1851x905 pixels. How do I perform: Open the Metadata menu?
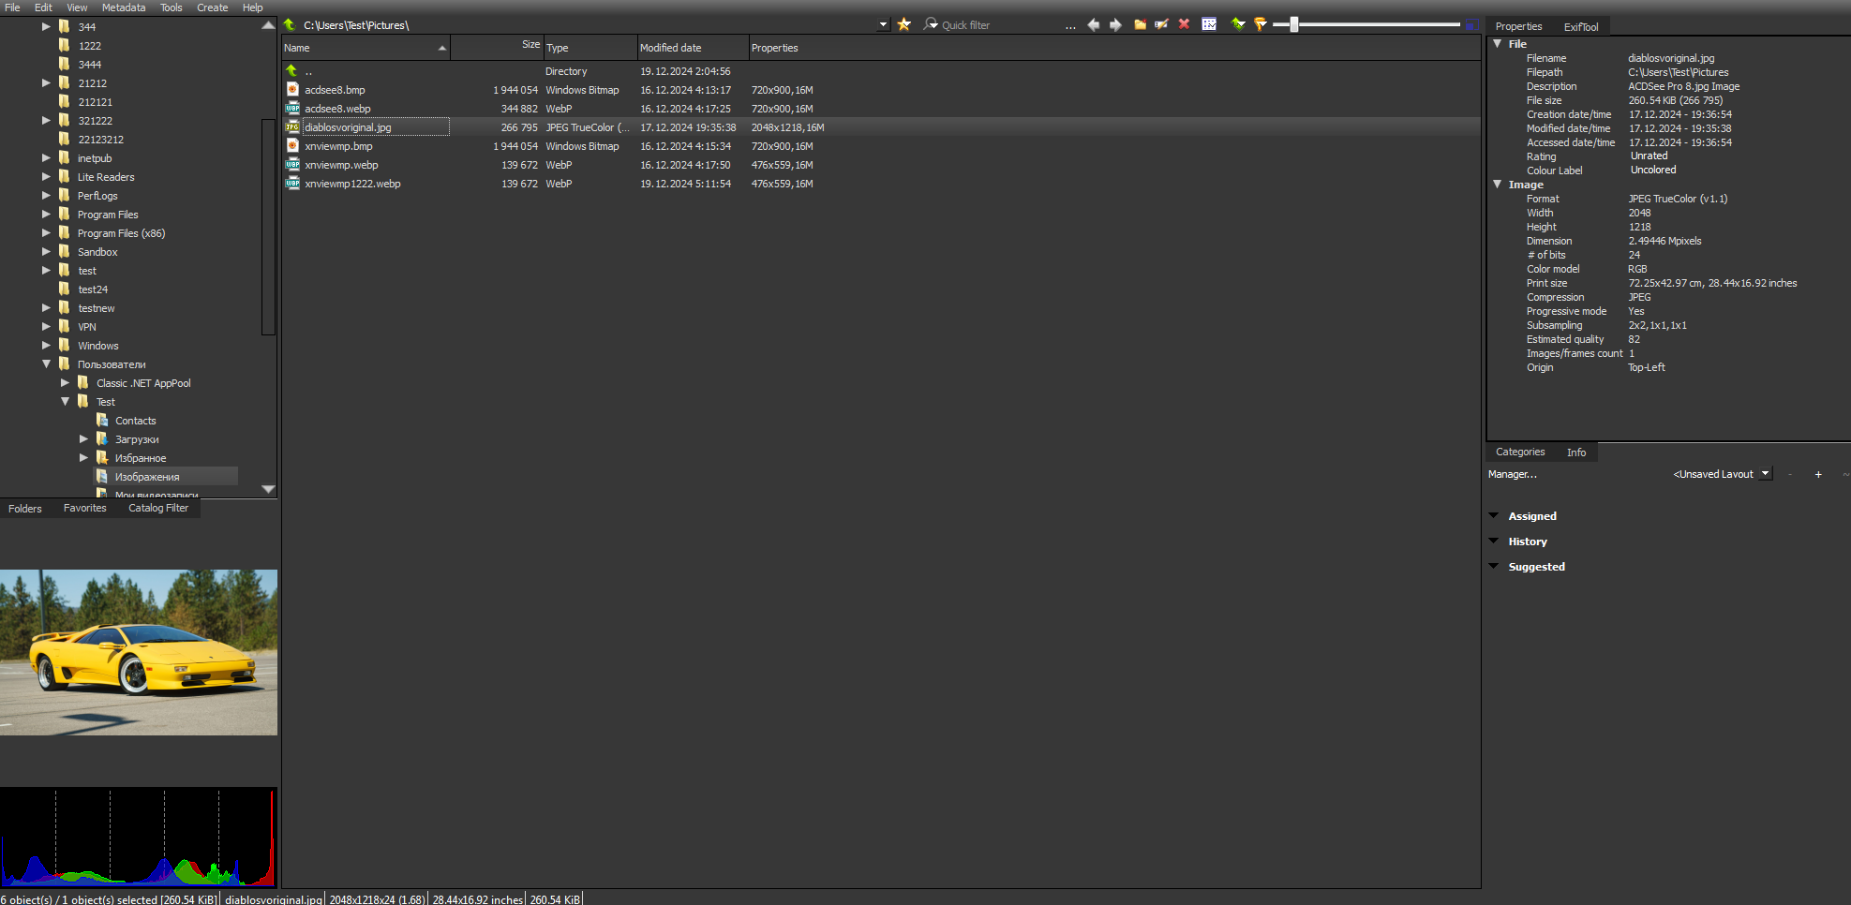123,7
